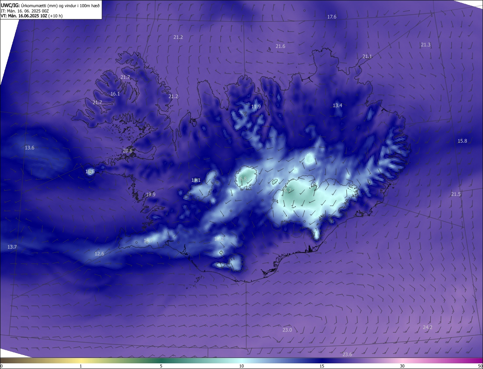Click the '15' tick on the colour scale
Viewport: 483px width, 369px height.
(x=322, y=366)
